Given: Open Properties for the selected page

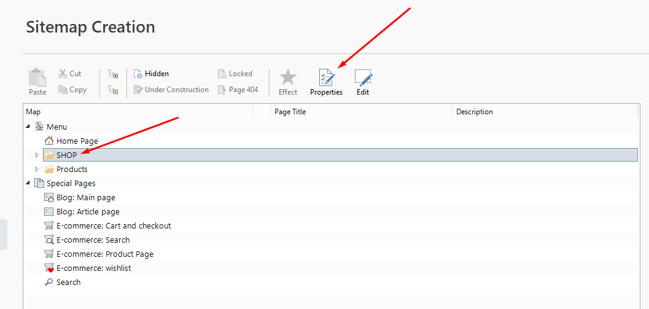Looking at the screenshot, I should (326, 78).
